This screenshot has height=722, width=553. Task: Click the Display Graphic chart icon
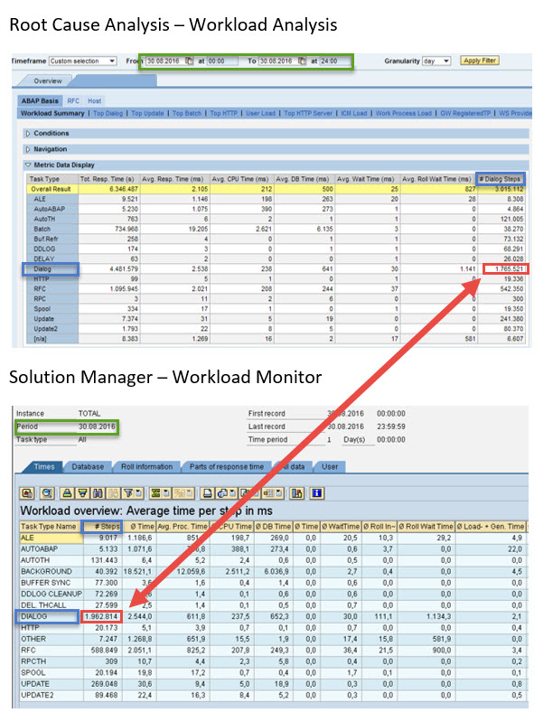tap(295, 493)
